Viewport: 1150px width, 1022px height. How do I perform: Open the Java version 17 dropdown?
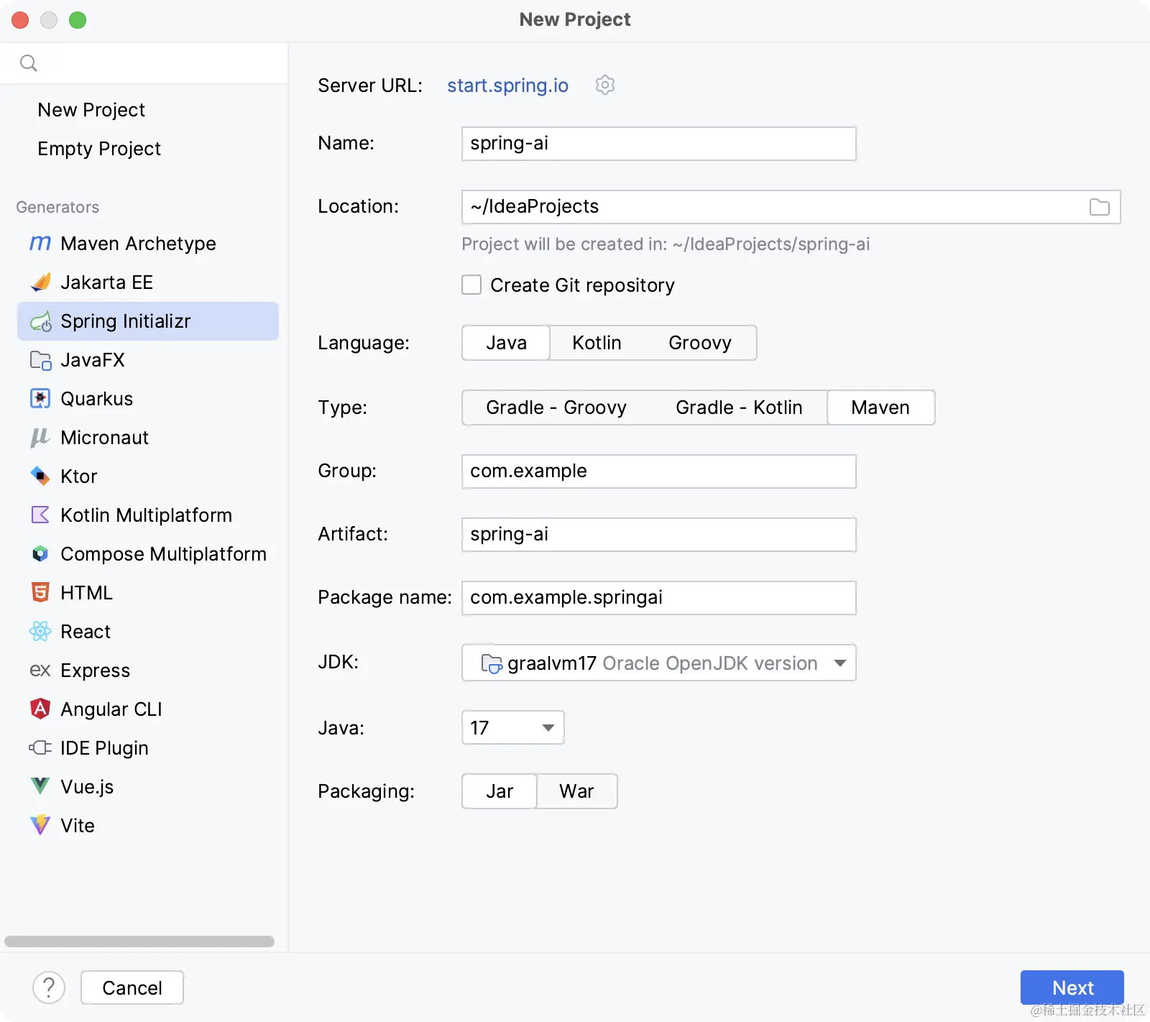(x=512, y=728)
